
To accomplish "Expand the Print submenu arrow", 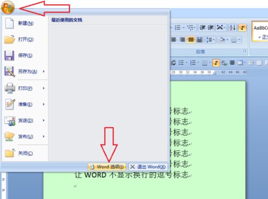I will coord(43,89).
